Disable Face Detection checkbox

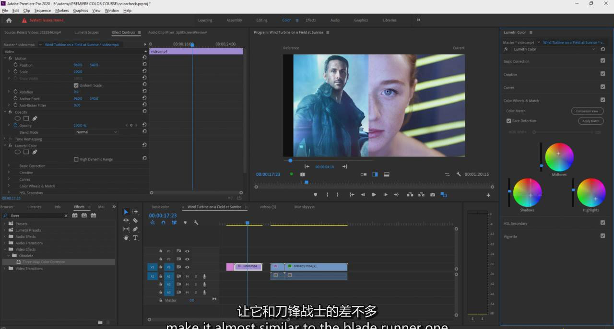509,121
